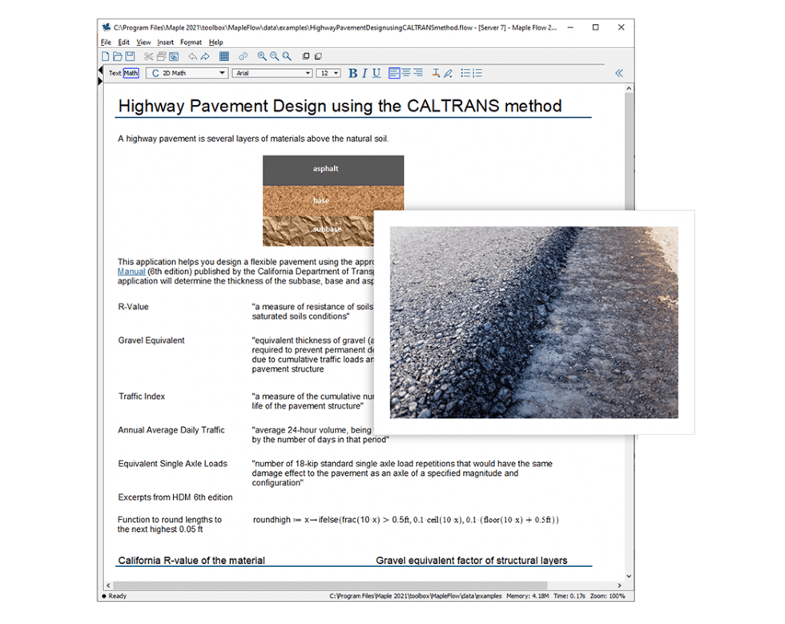Switch to Math input mode
The image size is (785, 624).
(131, 73)
